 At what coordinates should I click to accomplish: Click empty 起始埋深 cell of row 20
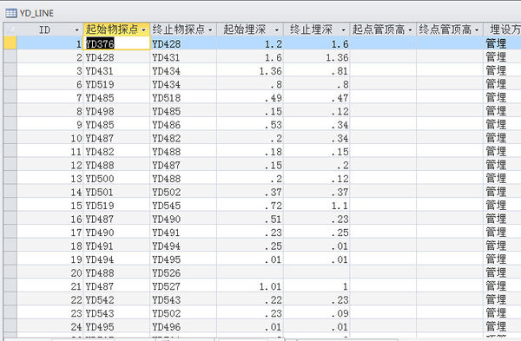[250, 272]
